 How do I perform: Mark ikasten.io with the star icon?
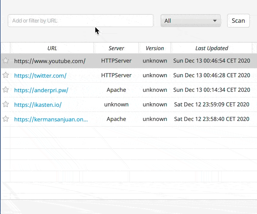click(5, 104)
